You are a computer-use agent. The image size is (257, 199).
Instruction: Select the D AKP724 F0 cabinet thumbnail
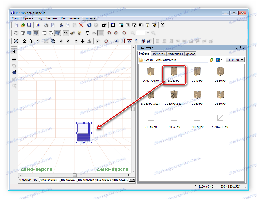coord(151,76)
